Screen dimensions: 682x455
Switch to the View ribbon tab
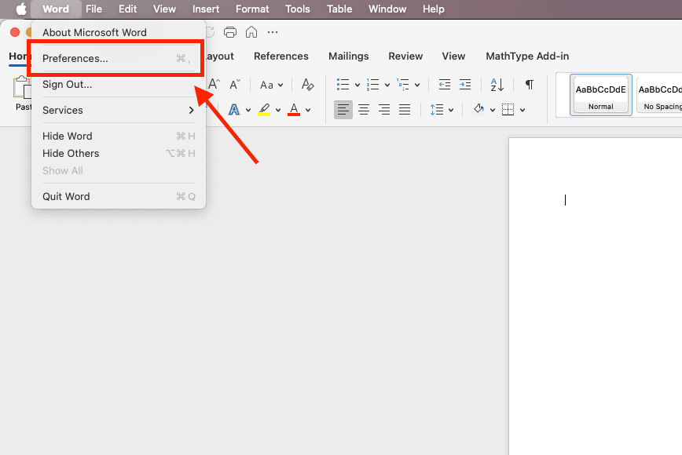click(x=453, y=56)
